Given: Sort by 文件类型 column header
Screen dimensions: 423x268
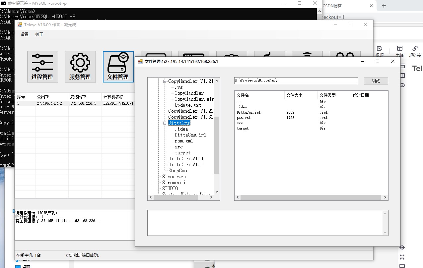Looking at the screenshot, I should point(334,95).
